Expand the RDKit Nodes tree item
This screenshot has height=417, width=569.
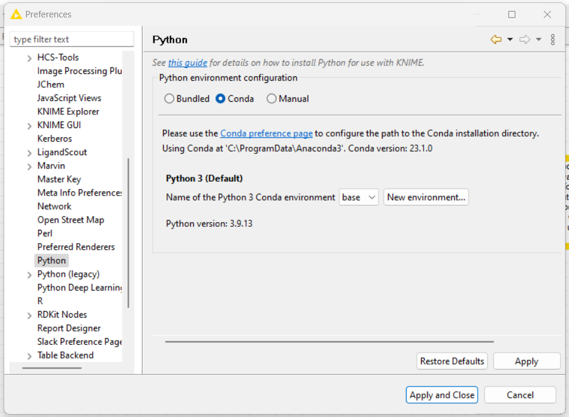29,314
